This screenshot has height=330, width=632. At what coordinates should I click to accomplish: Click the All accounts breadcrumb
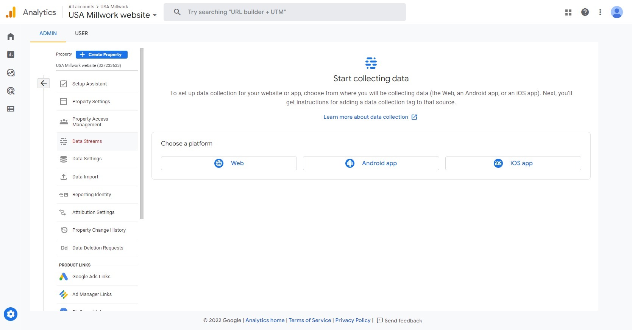click(x=81, y=7)
